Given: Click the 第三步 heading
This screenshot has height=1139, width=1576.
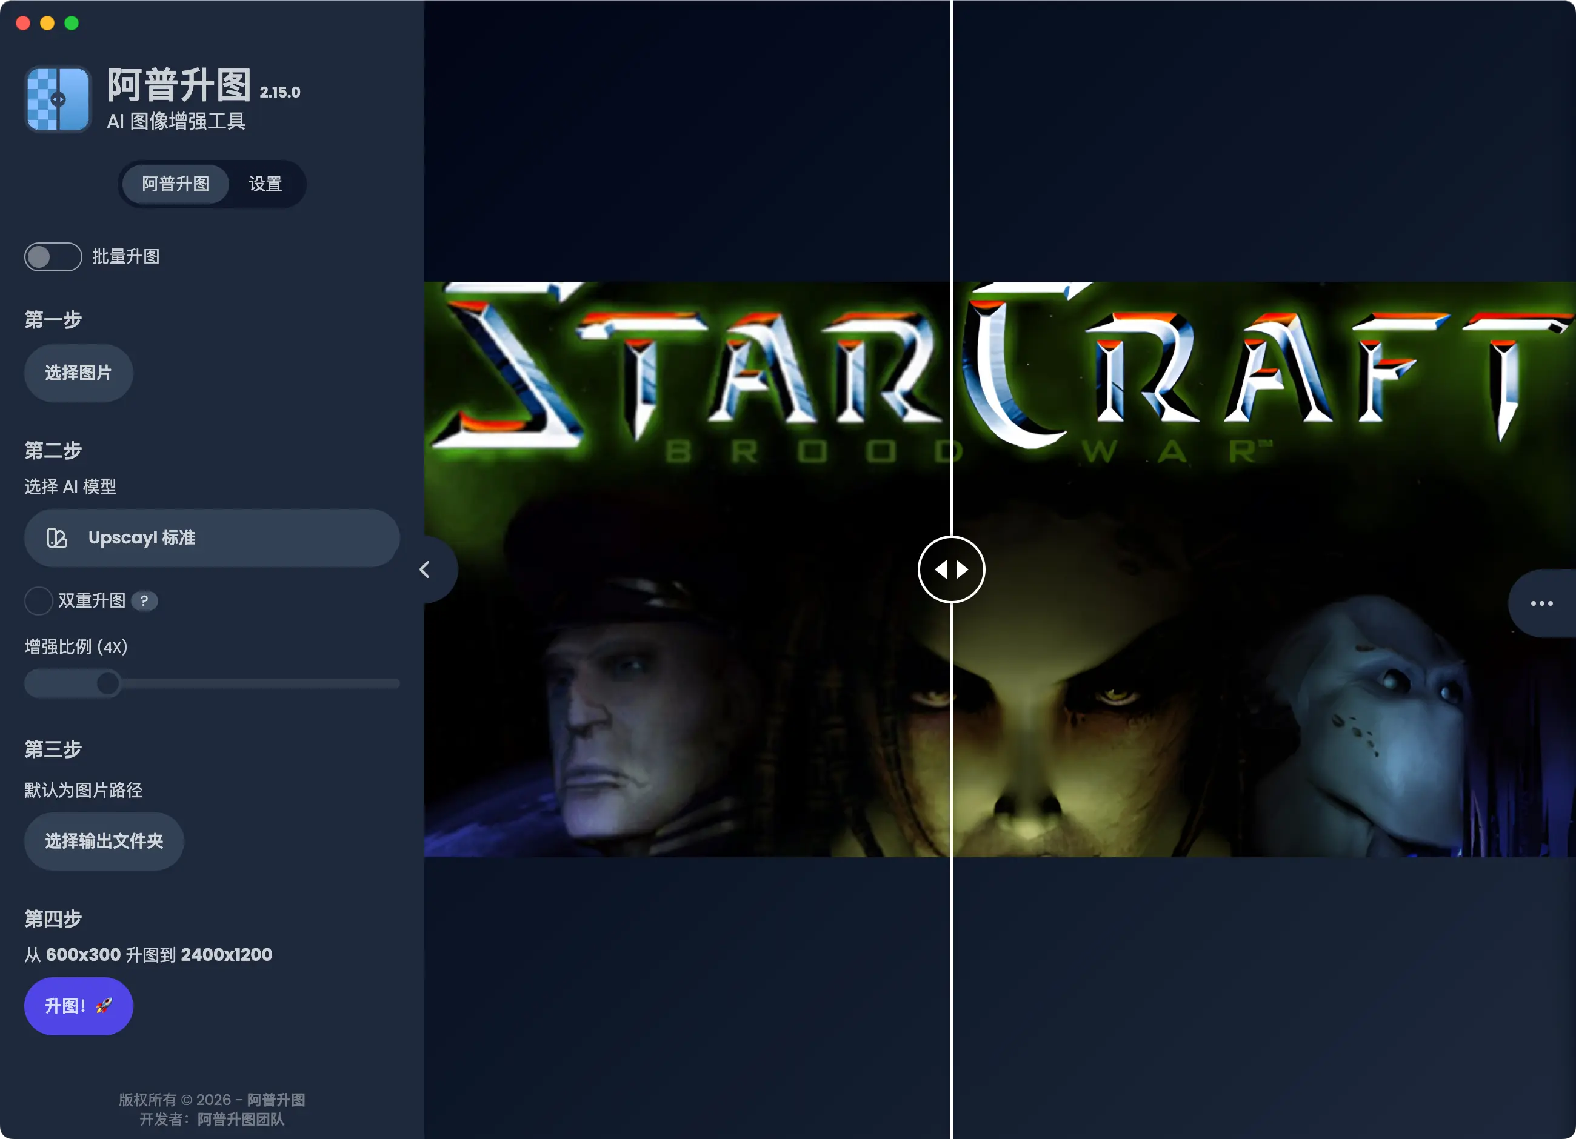Looking at the screenshot, I should [53, 749].
